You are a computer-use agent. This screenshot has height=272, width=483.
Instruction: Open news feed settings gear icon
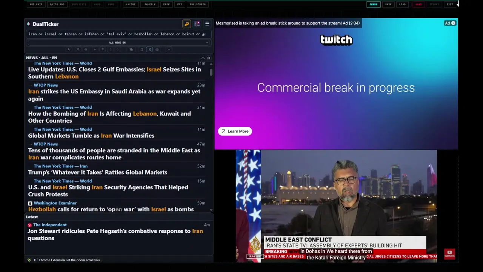(208, 58)
